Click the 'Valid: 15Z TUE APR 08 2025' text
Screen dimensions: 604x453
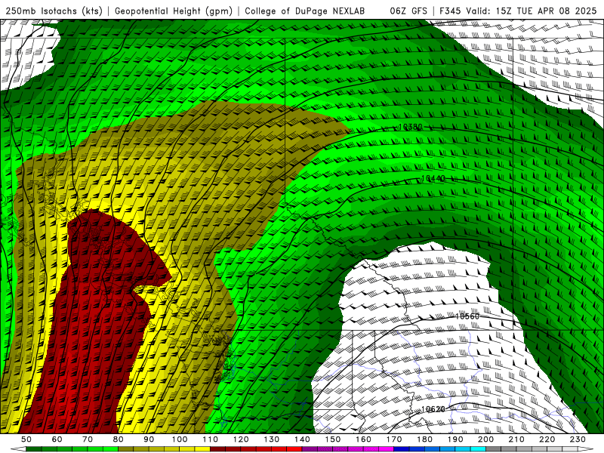531,11
